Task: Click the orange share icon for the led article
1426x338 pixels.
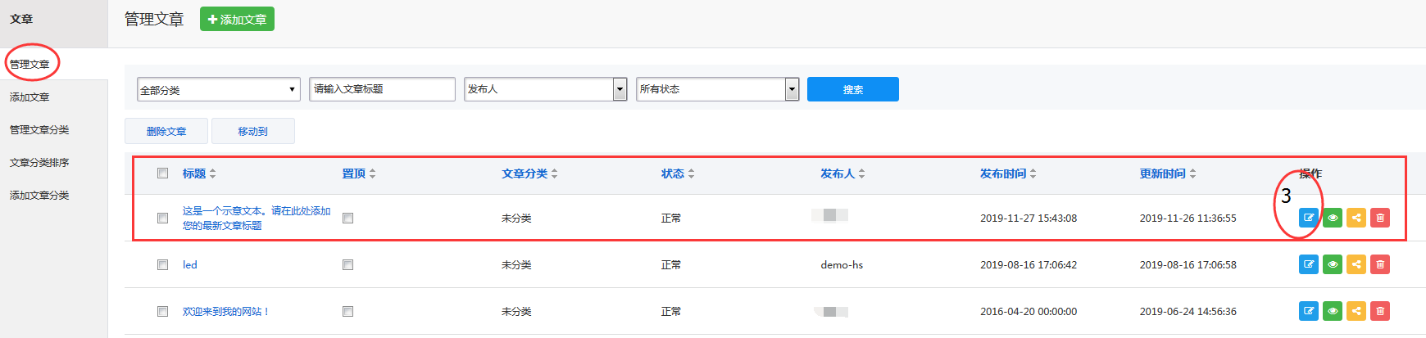Action: (x=1356, y=264)
